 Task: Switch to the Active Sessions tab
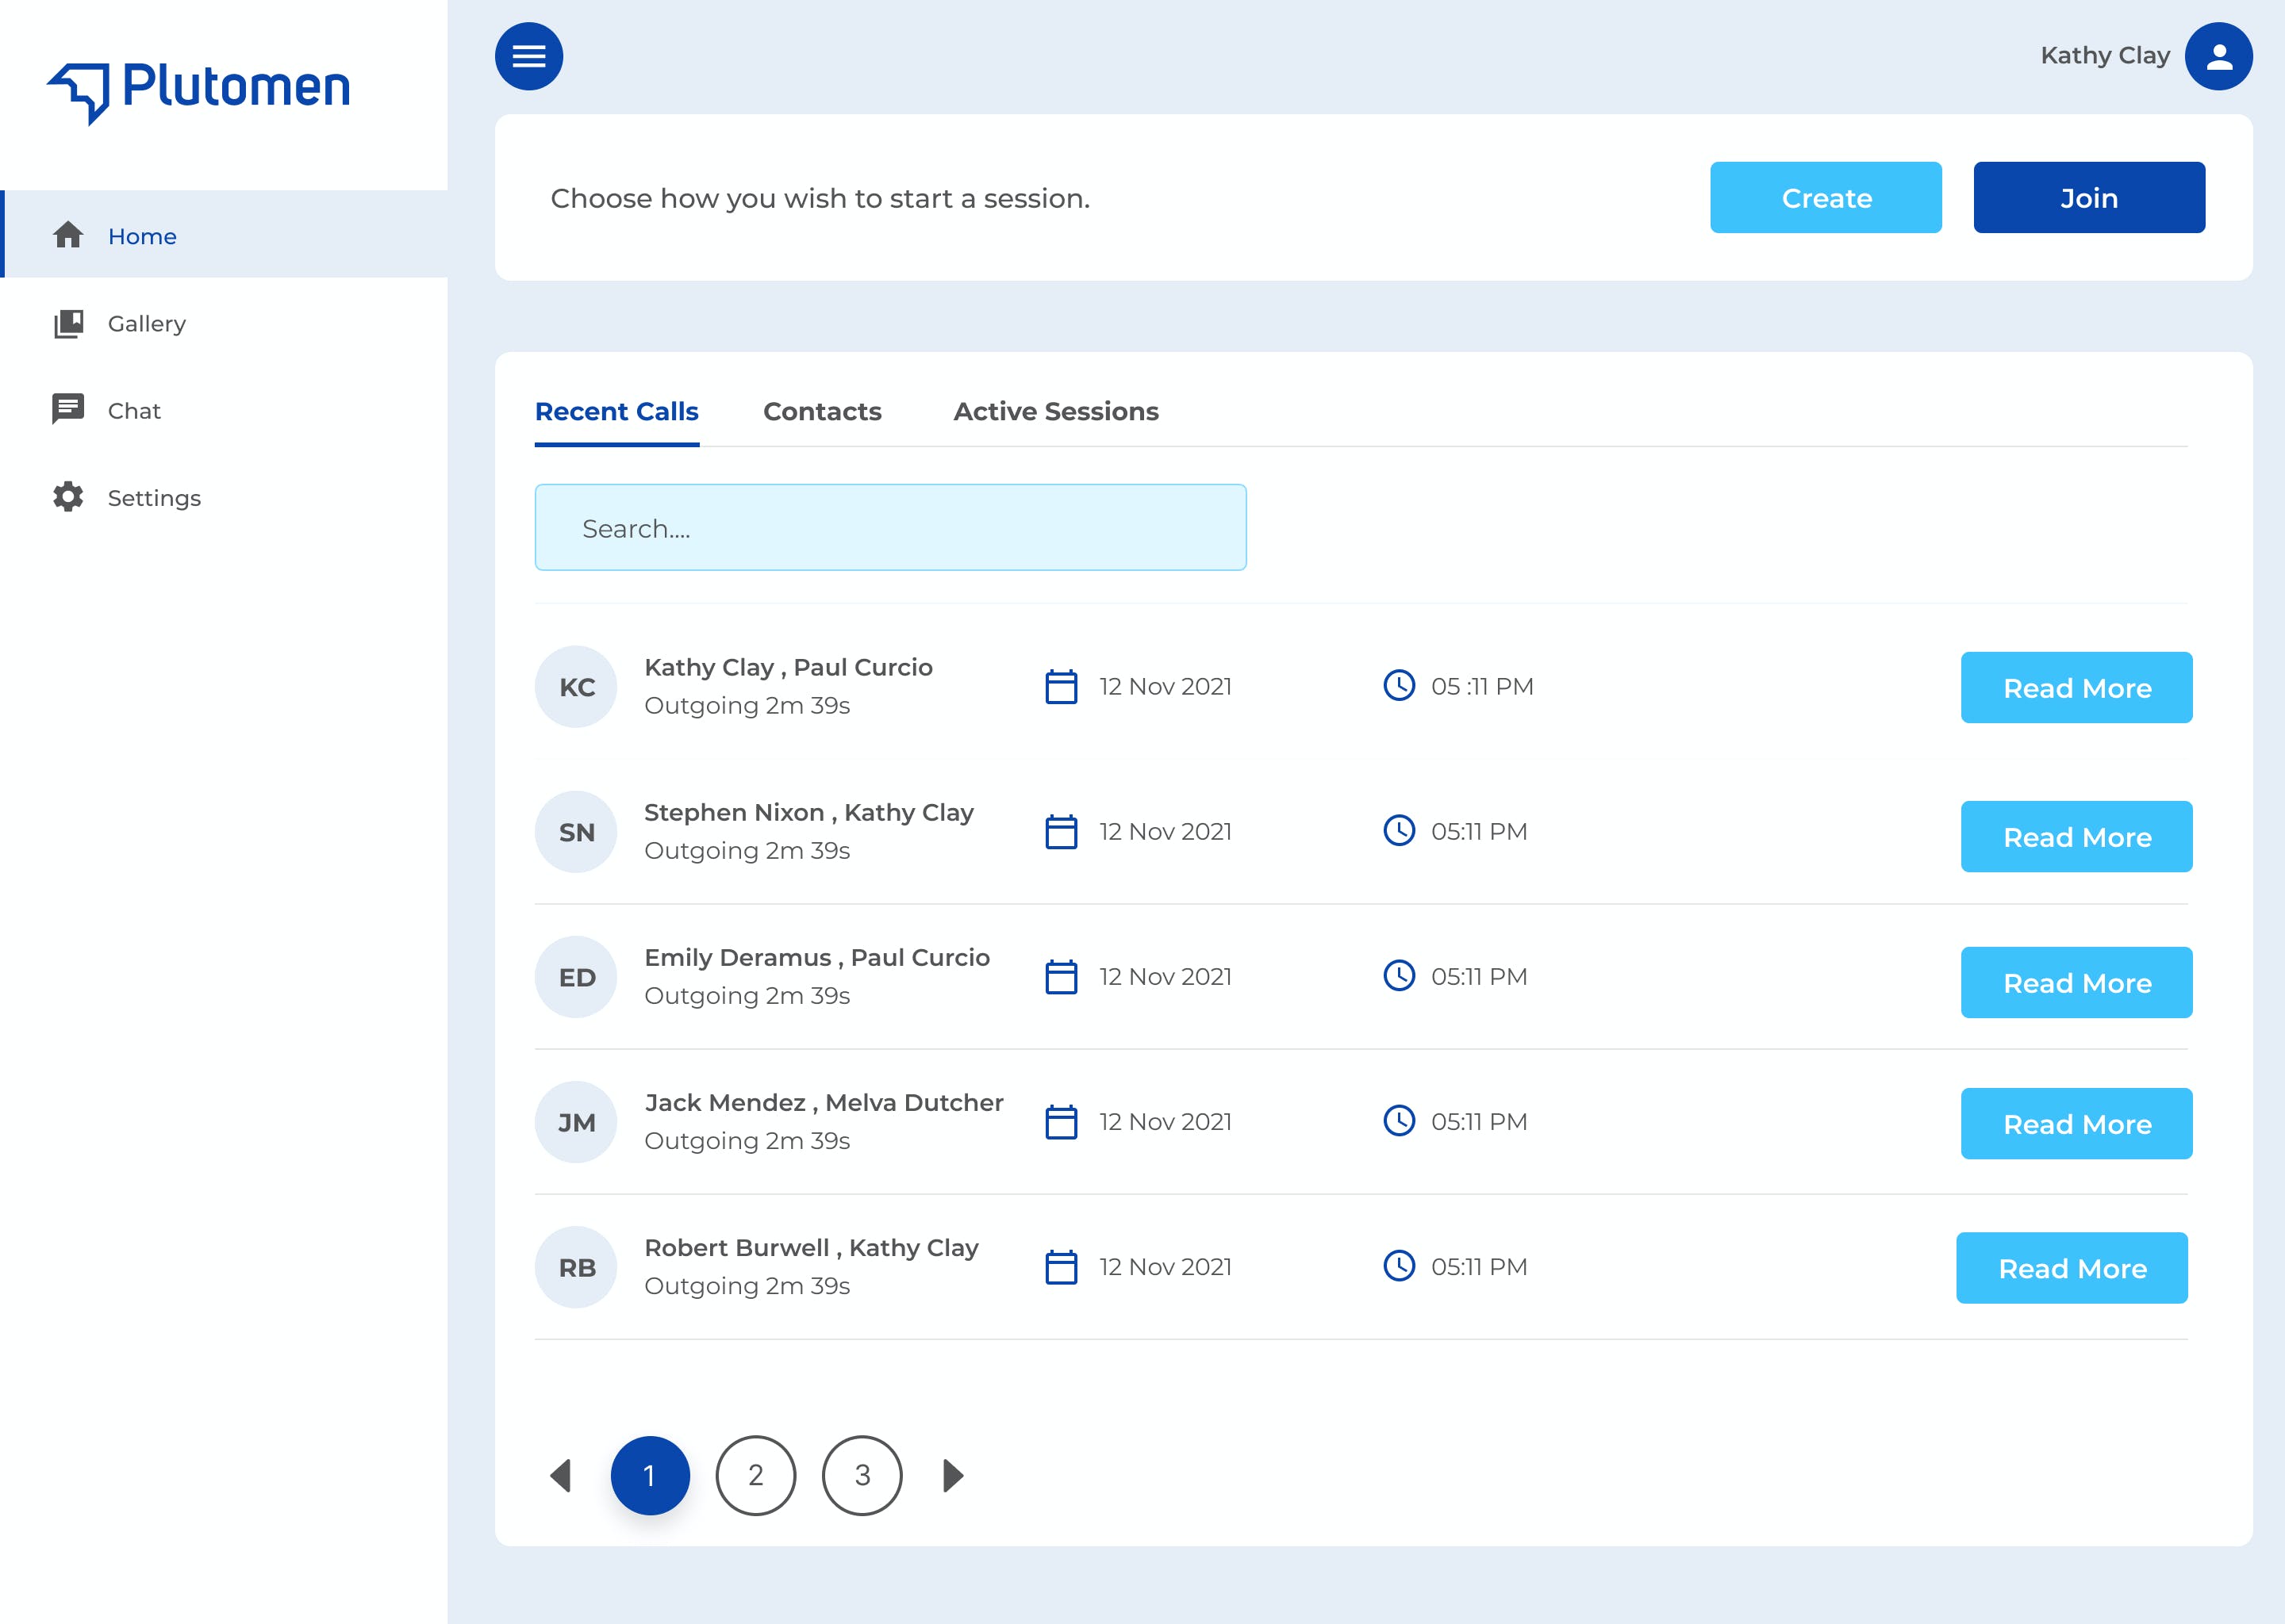click(1055, 411)
